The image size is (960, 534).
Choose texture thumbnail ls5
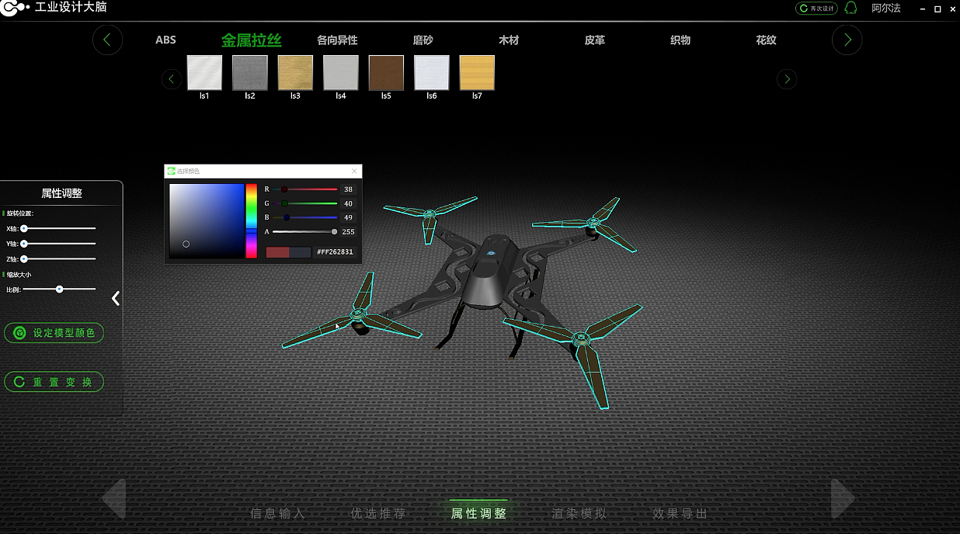pyautogui.click(x=386, y=73)
